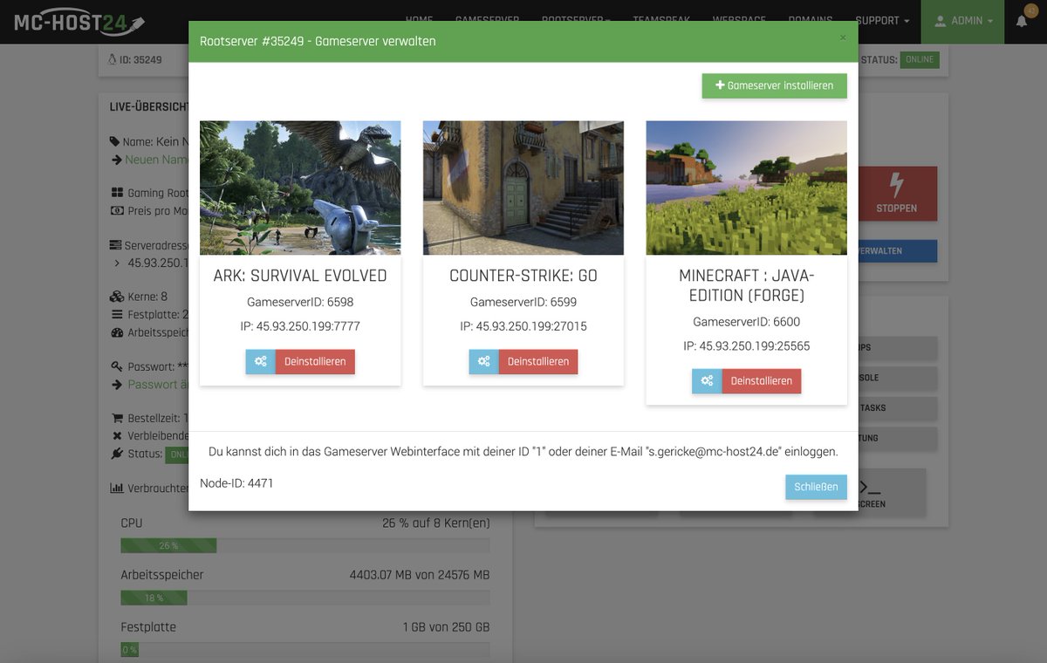Click the green ONLINE status badge in header
Screen dimensions: 1047x663
[920, 60]
